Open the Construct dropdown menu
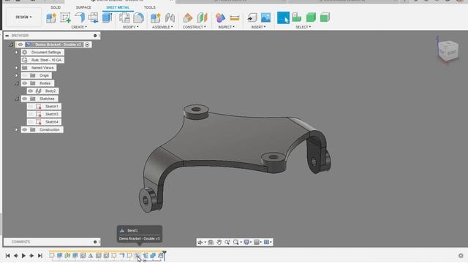468x263 pixels. pos(195,27)
